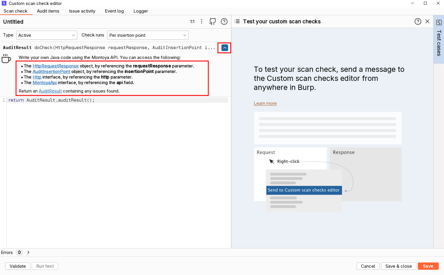
Task: Click the coffee cup Java icon
Action: pyautogui.click(x=6, y=58)
